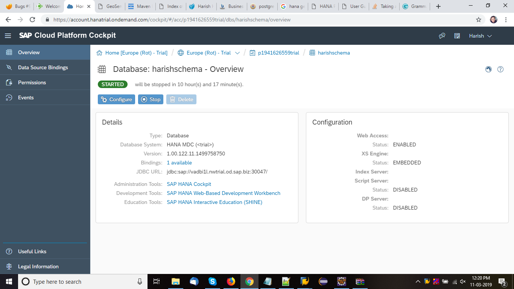Click the Data Source Bindings wrench icon
Viewport: 514px width, 289px height.
tap(9, 67)
